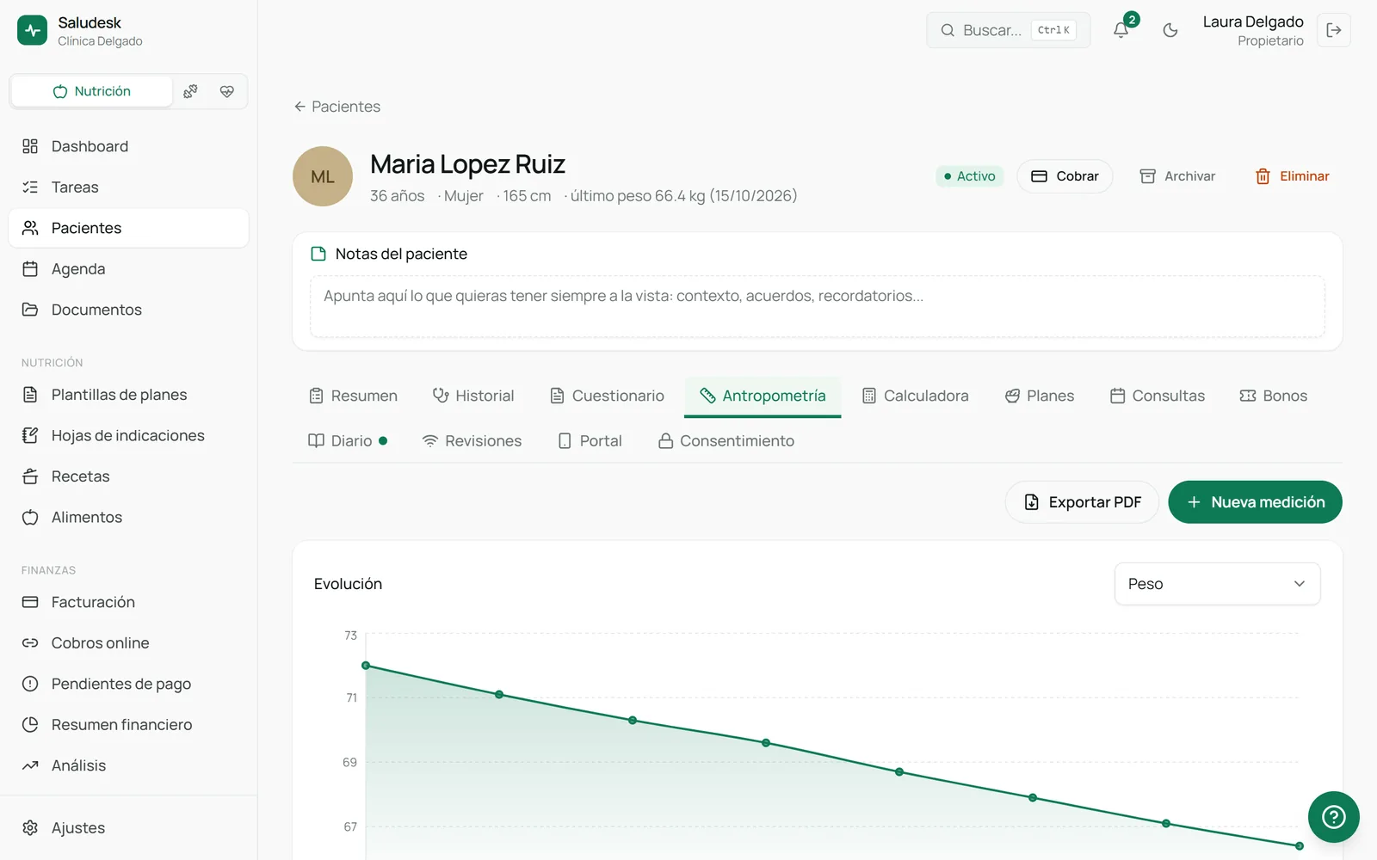This screenshot has width=1377, height=860.
Task: Switch to the Resumen tab
Action: click(x=353, y=396)
